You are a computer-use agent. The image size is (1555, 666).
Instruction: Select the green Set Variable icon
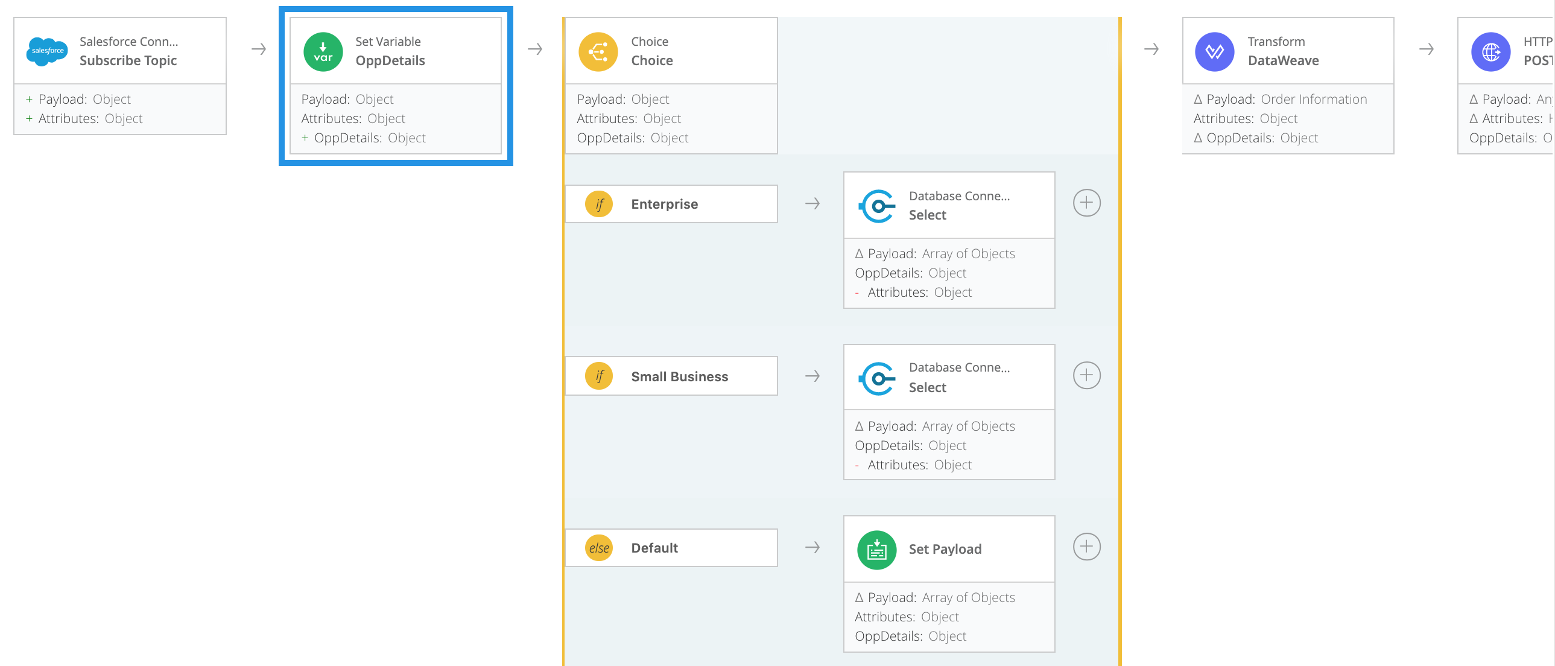pyautogui.click(x=323, y=51)
